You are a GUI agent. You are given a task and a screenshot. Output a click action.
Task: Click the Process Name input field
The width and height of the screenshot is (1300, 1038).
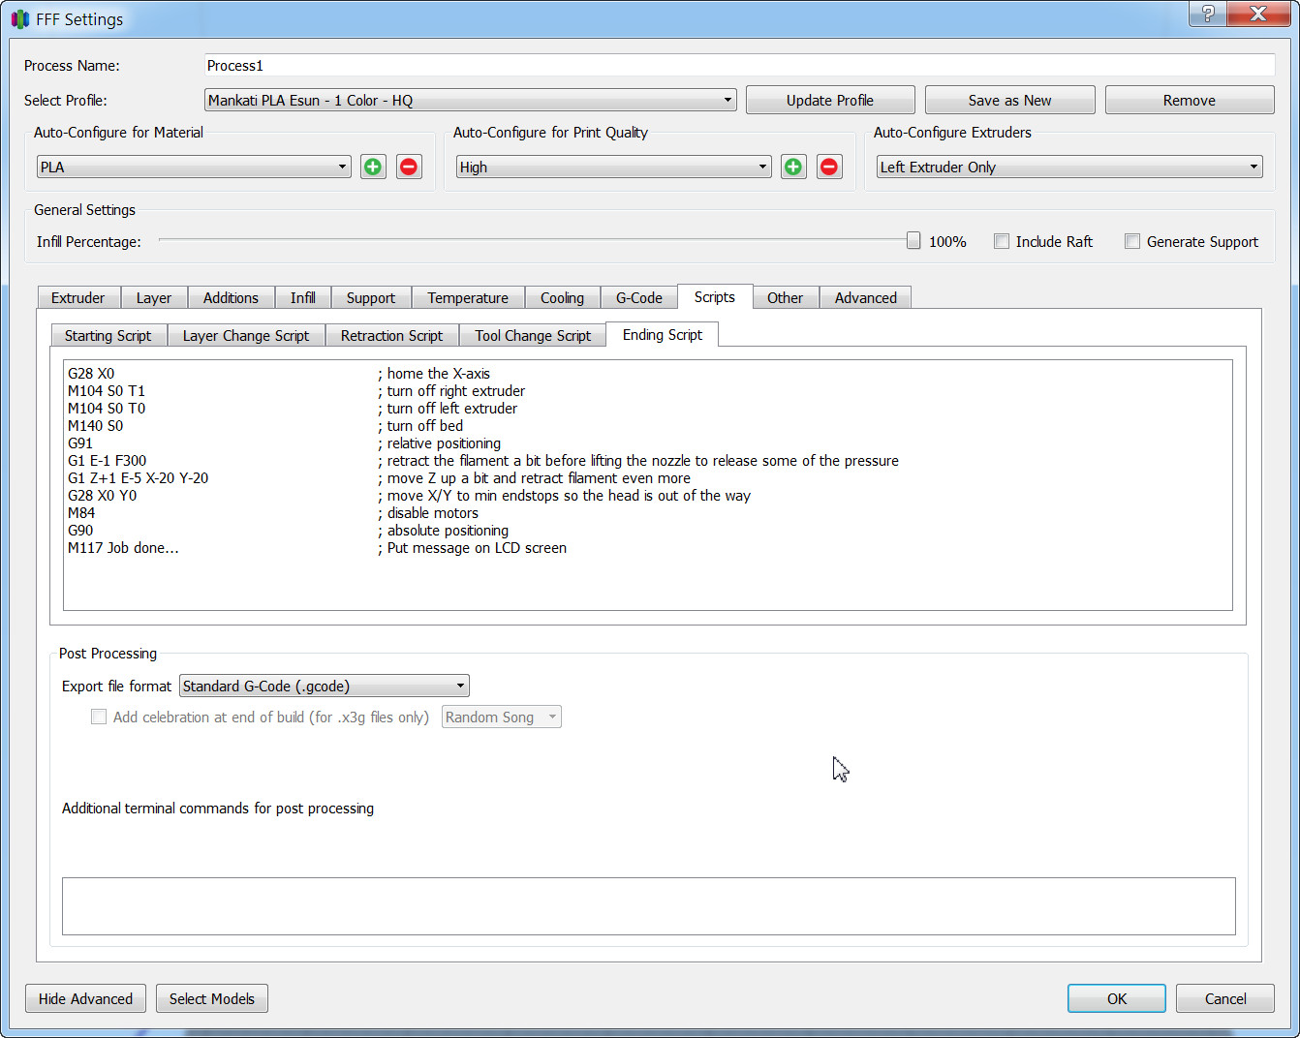tap(740, 65)
